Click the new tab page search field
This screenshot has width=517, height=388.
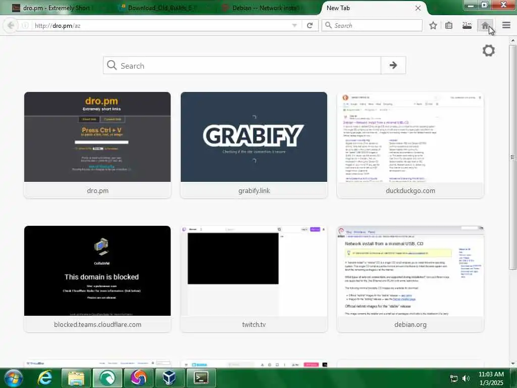point(242,65)
